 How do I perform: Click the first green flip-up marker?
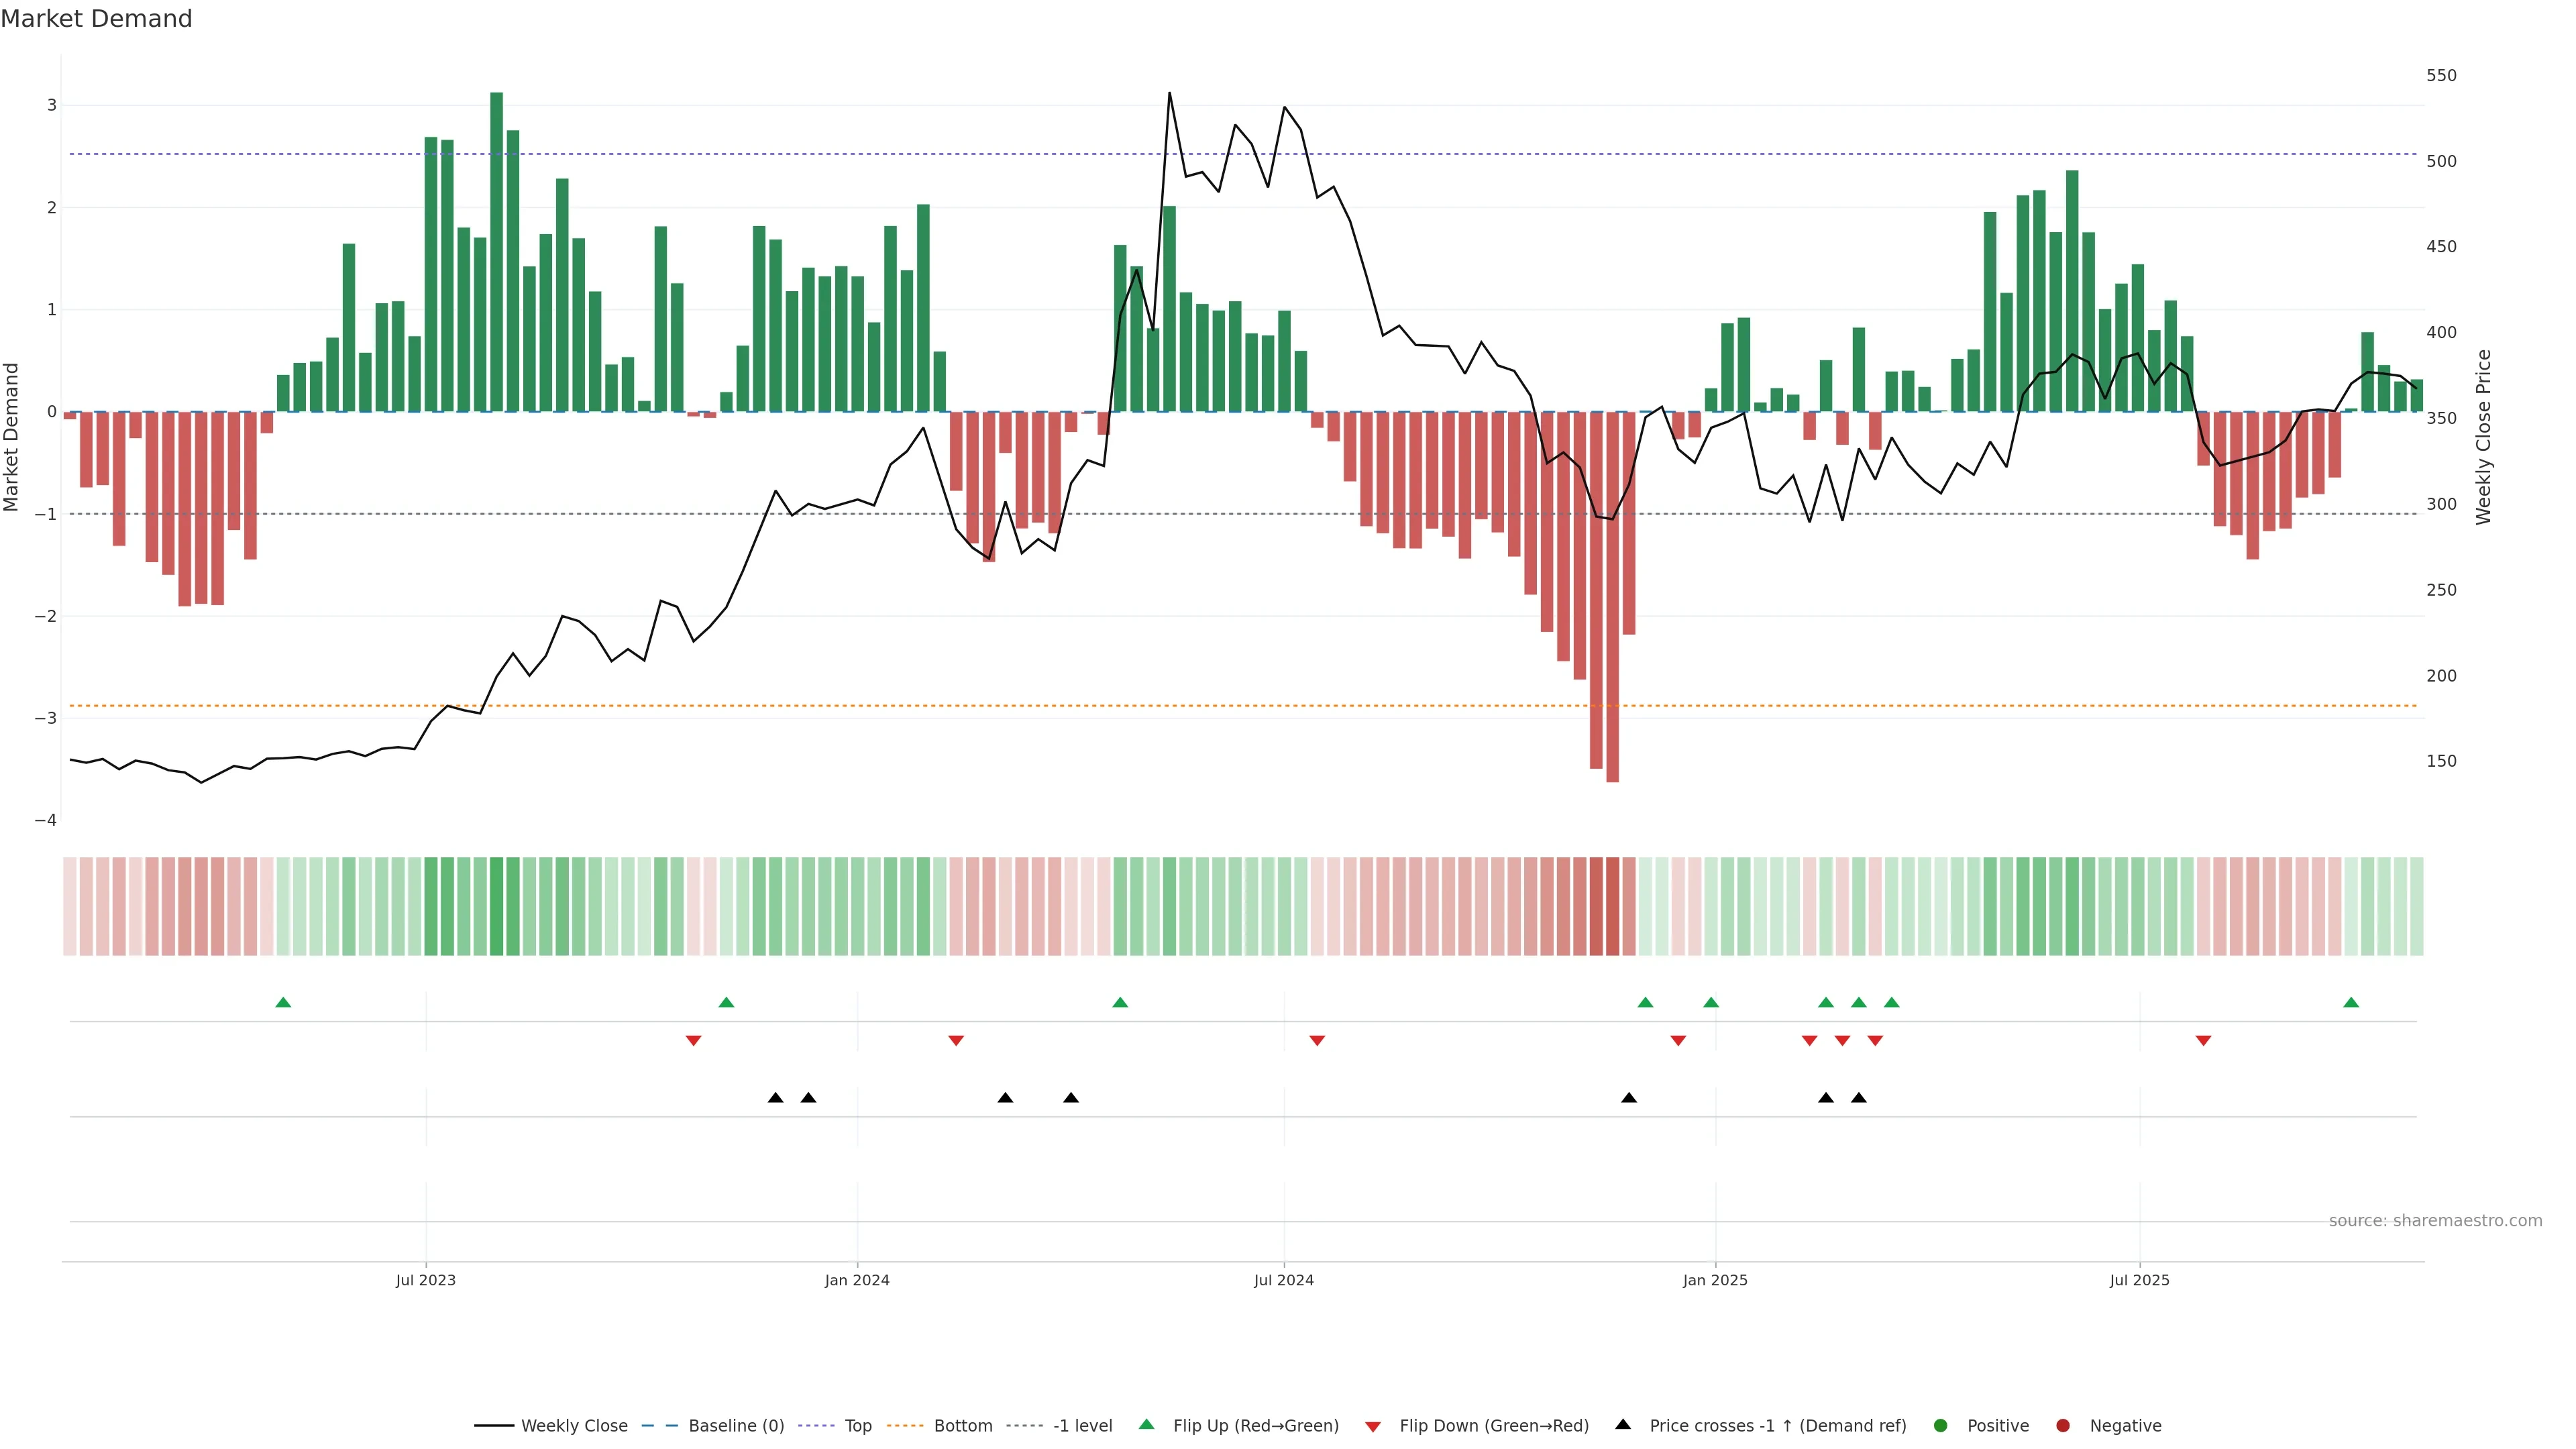pos(283,1002)
